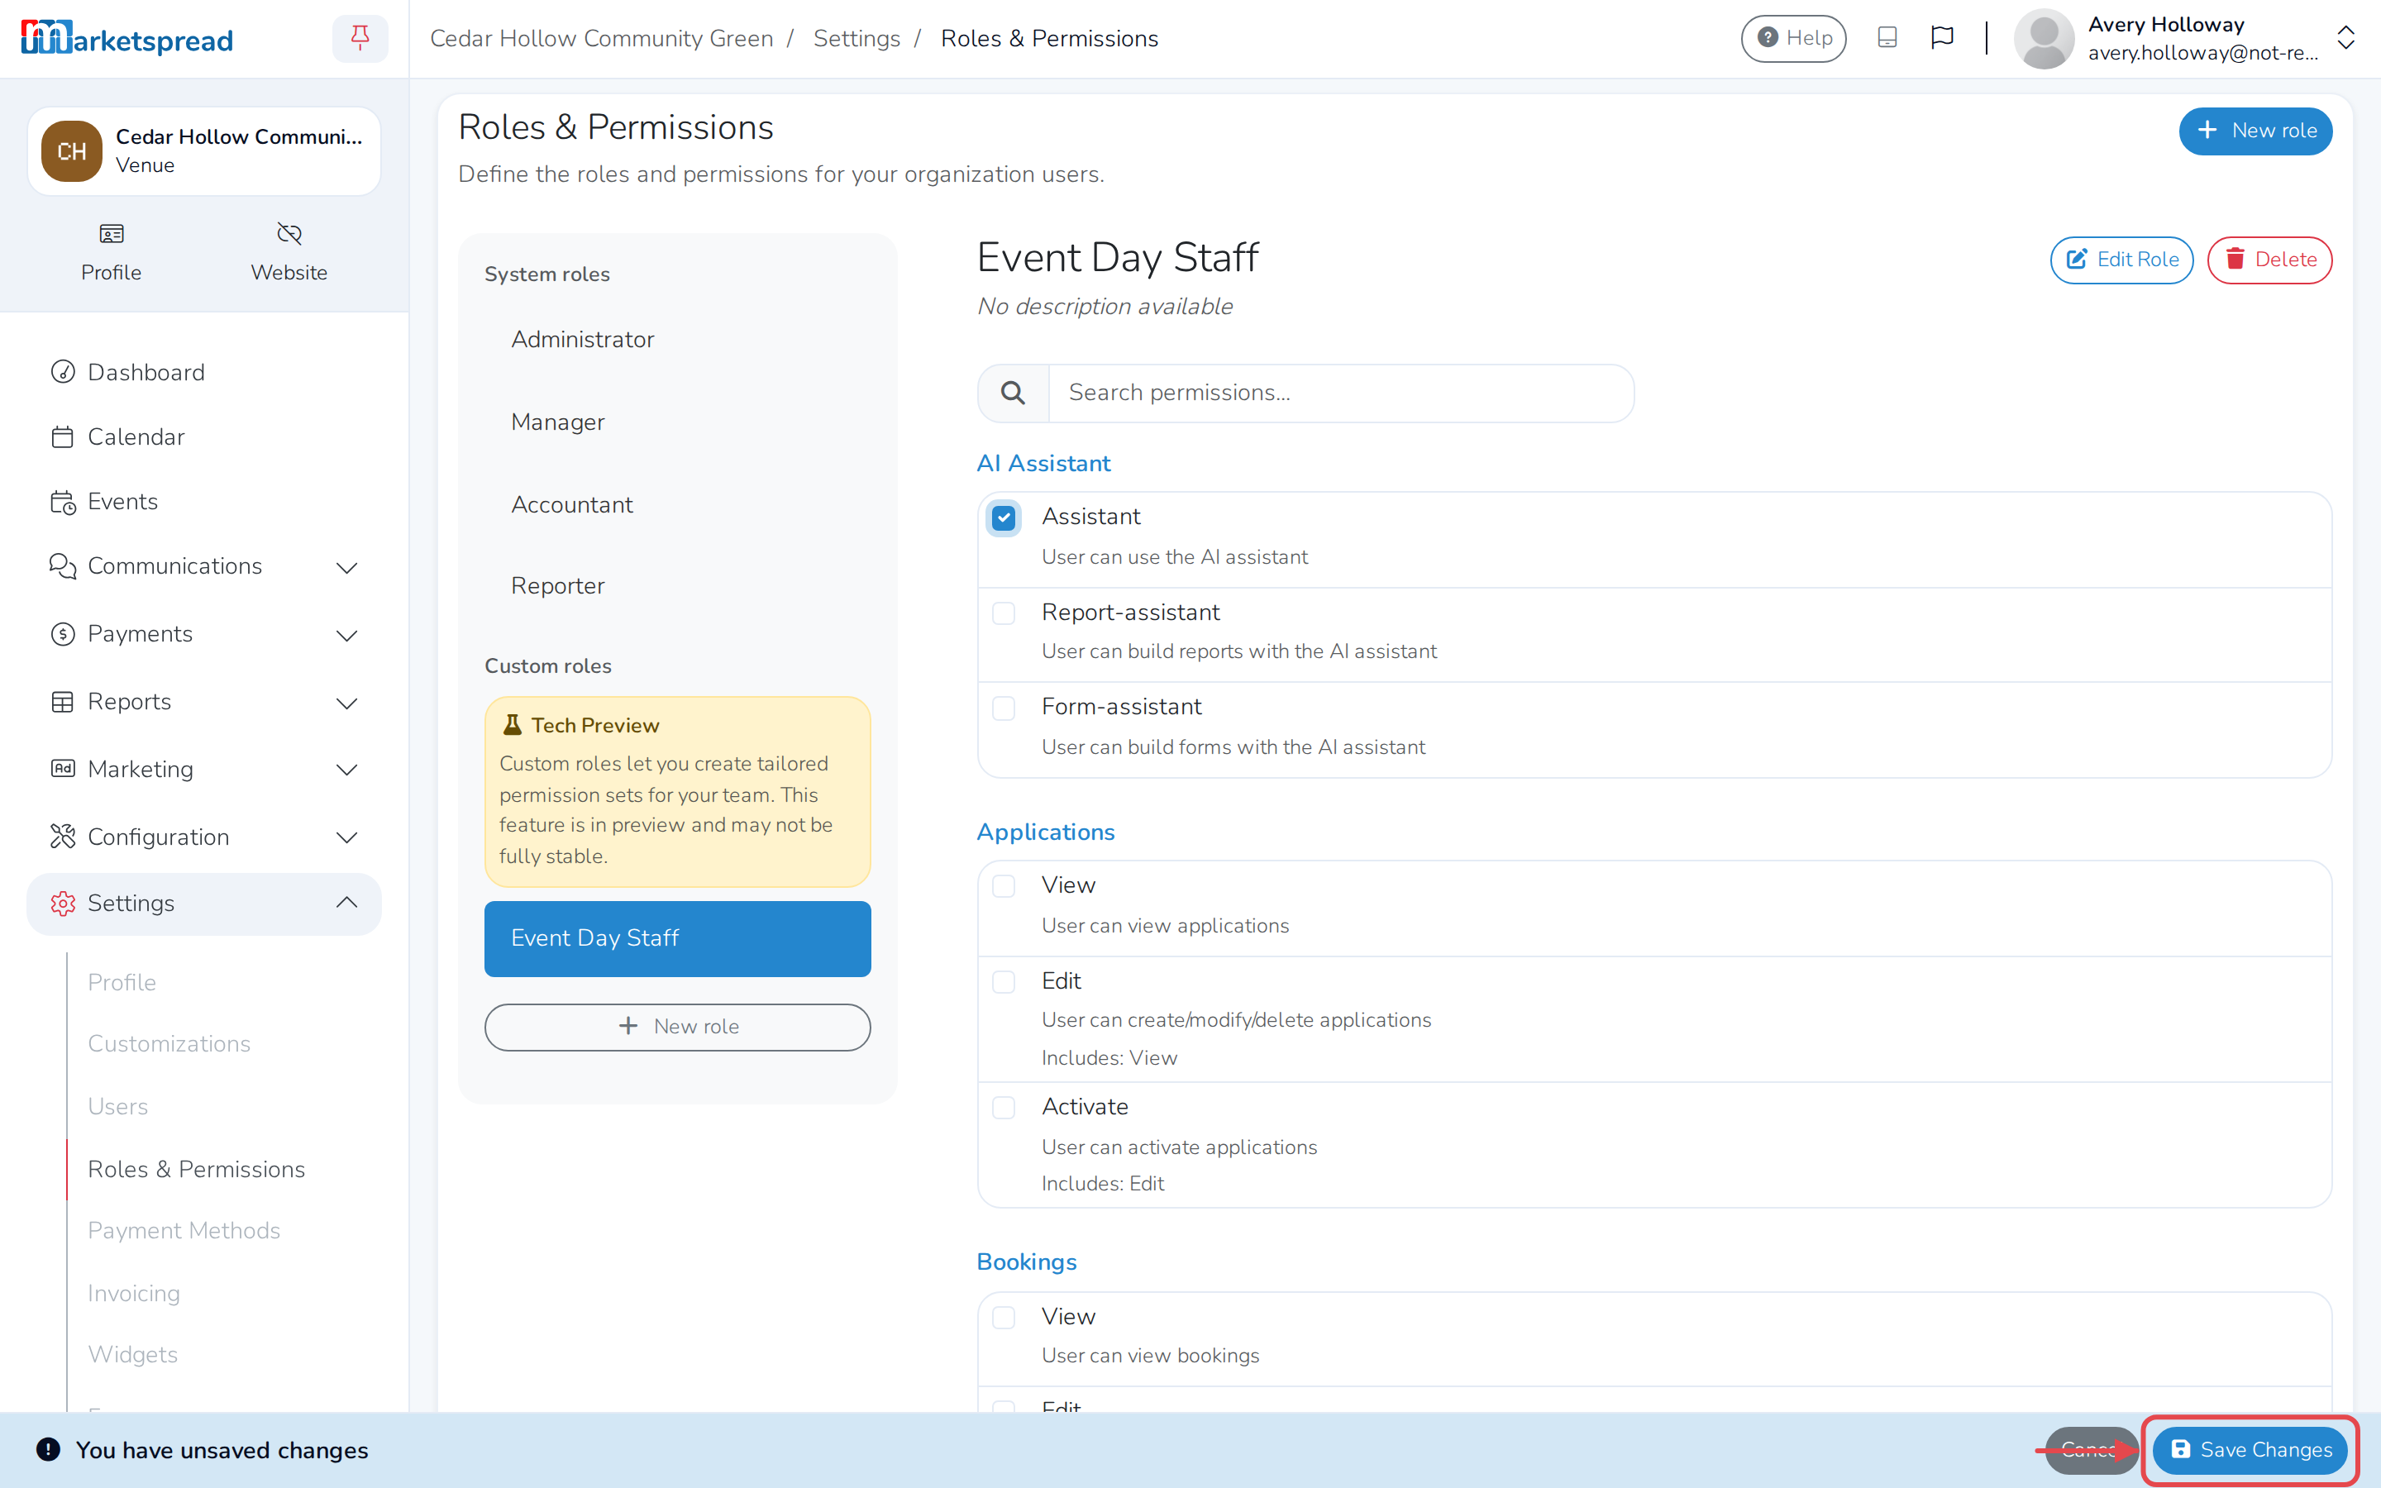Open Users under Settings
The height and width of the screenshot is (1488, 2381).
[117, 1106]
